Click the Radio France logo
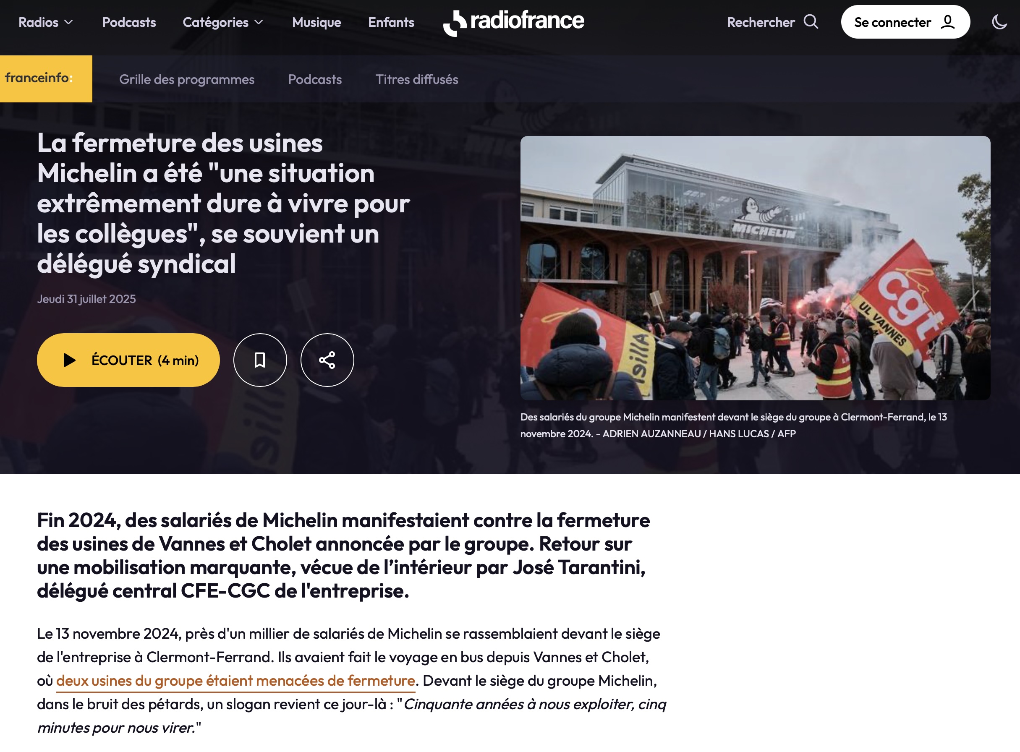 [514, 22]
